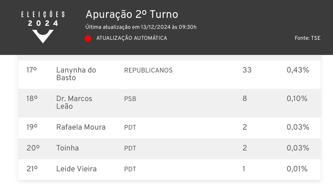333x190 pixels.
Task: Click the Eleições 2024 logo
Action: [43, 27]
